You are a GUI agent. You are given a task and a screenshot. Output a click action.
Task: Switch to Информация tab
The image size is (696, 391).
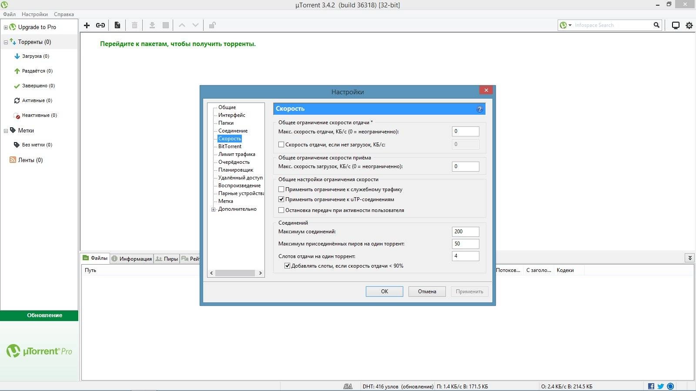pyautogui.click(x=132, y=258)
